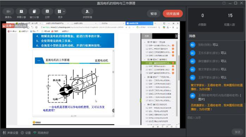
Task: Select the highlighted green lesson 2.1 item
Action: [x=157, y=63]
